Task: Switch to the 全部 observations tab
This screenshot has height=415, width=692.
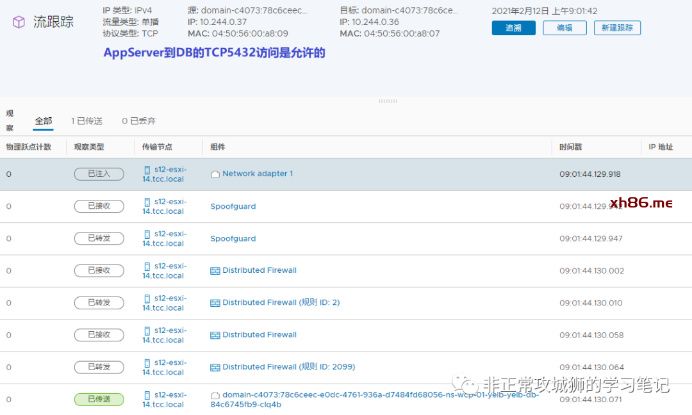Action: click(44, 121)
